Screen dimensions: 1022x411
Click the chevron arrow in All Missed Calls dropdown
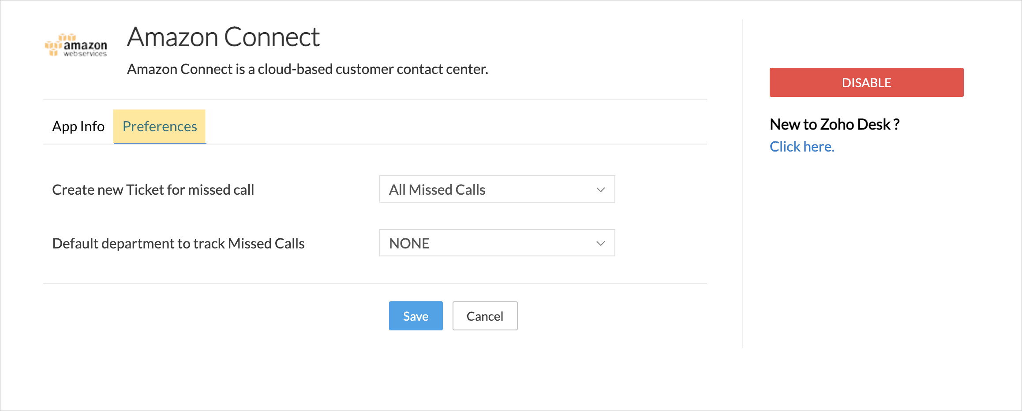tap(600, 190)
